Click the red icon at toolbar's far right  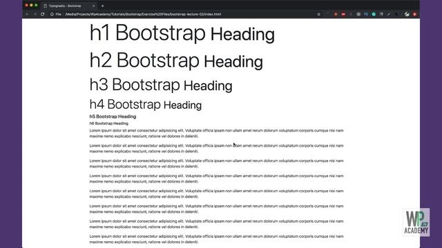(414, 14)
